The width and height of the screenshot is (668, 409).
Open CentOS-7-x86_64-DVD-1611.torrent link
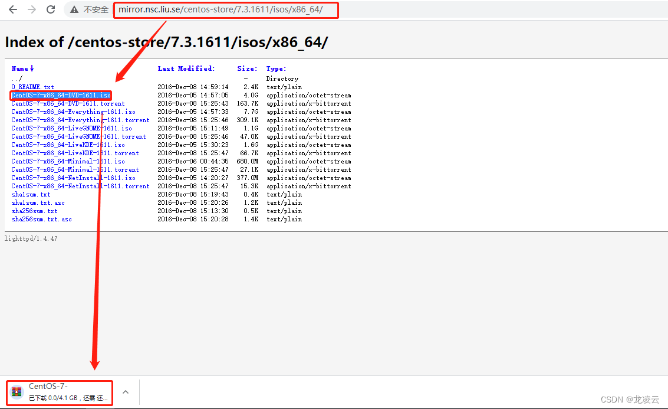click(68, 104)
